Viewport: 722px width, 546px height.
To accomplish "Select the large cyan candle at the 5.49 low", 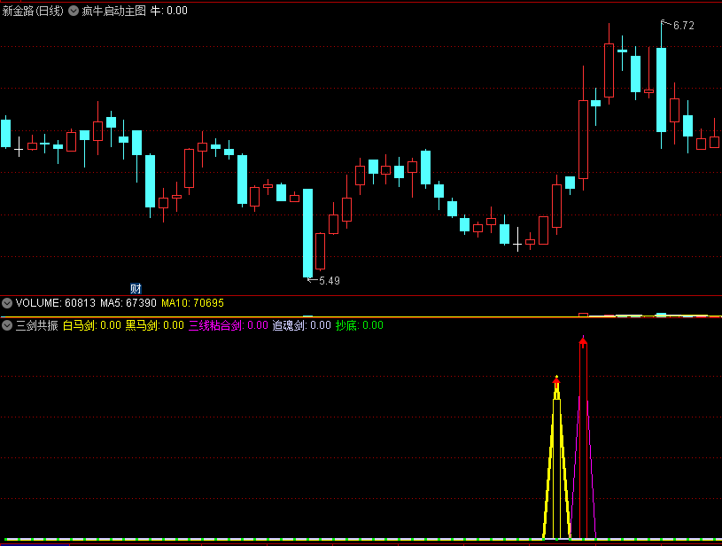I will (307, 233).
